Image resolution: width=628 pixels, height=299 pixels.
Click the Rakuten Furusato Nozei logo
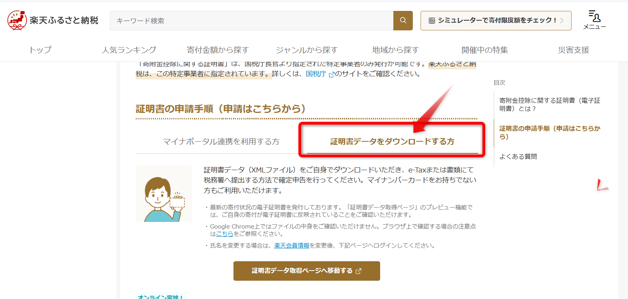pyautogui.click(x=53, y=20)
